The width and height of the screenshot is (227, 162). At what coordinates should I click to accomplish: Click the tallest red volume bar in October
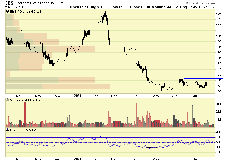click(25, 115)
